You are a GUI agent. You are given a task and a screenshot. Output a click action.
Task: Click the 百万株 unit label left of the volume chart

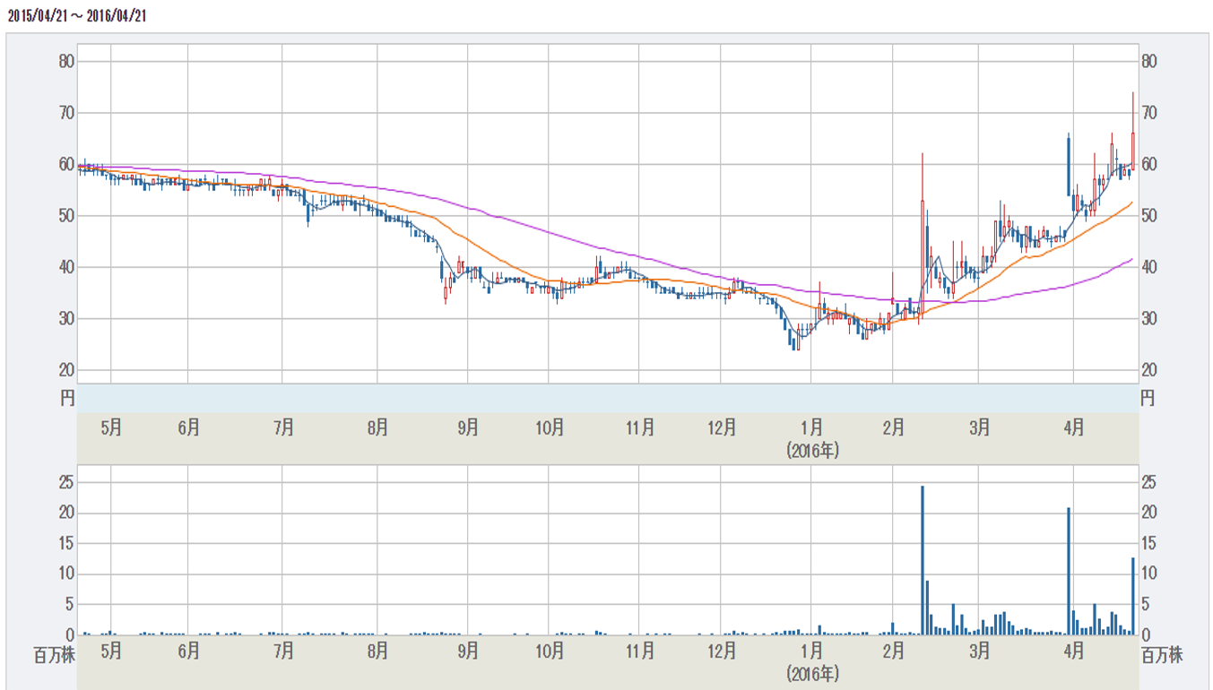tap(53, 656)
